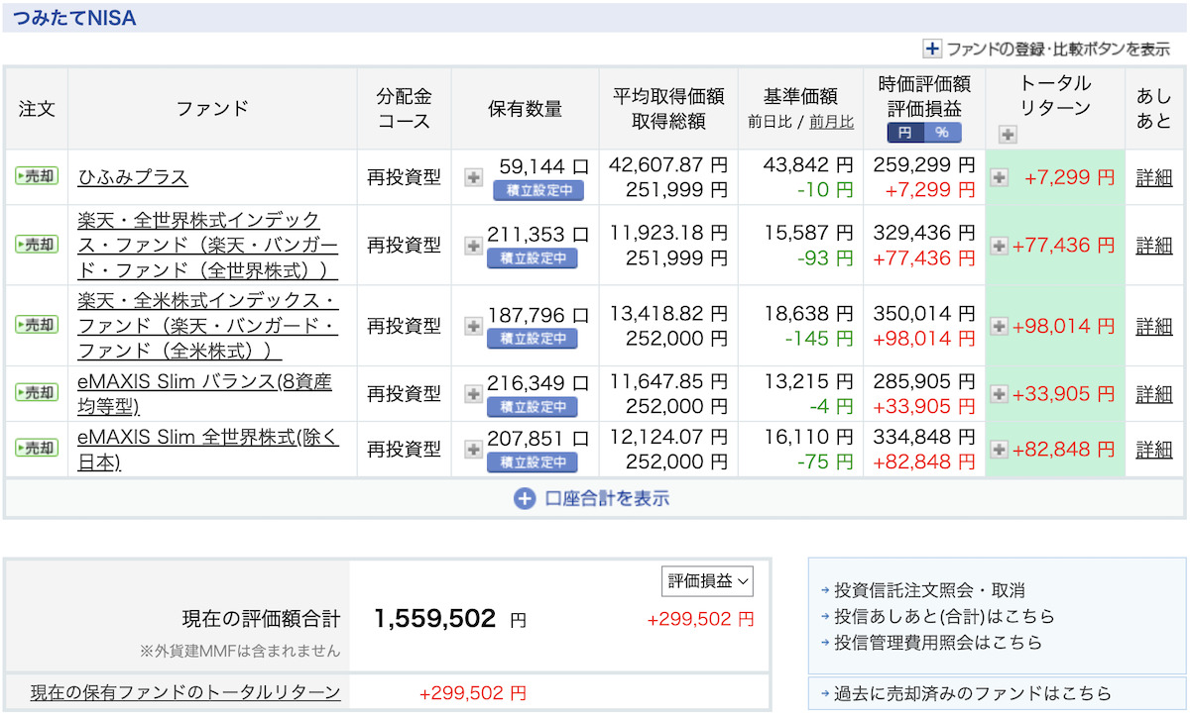Viewport: 1190px width, 717px height.
Task: Click 積立設定中 badge for eMAXIS Slim 全世界株式(除く日本)
Action: click(533, 461)
